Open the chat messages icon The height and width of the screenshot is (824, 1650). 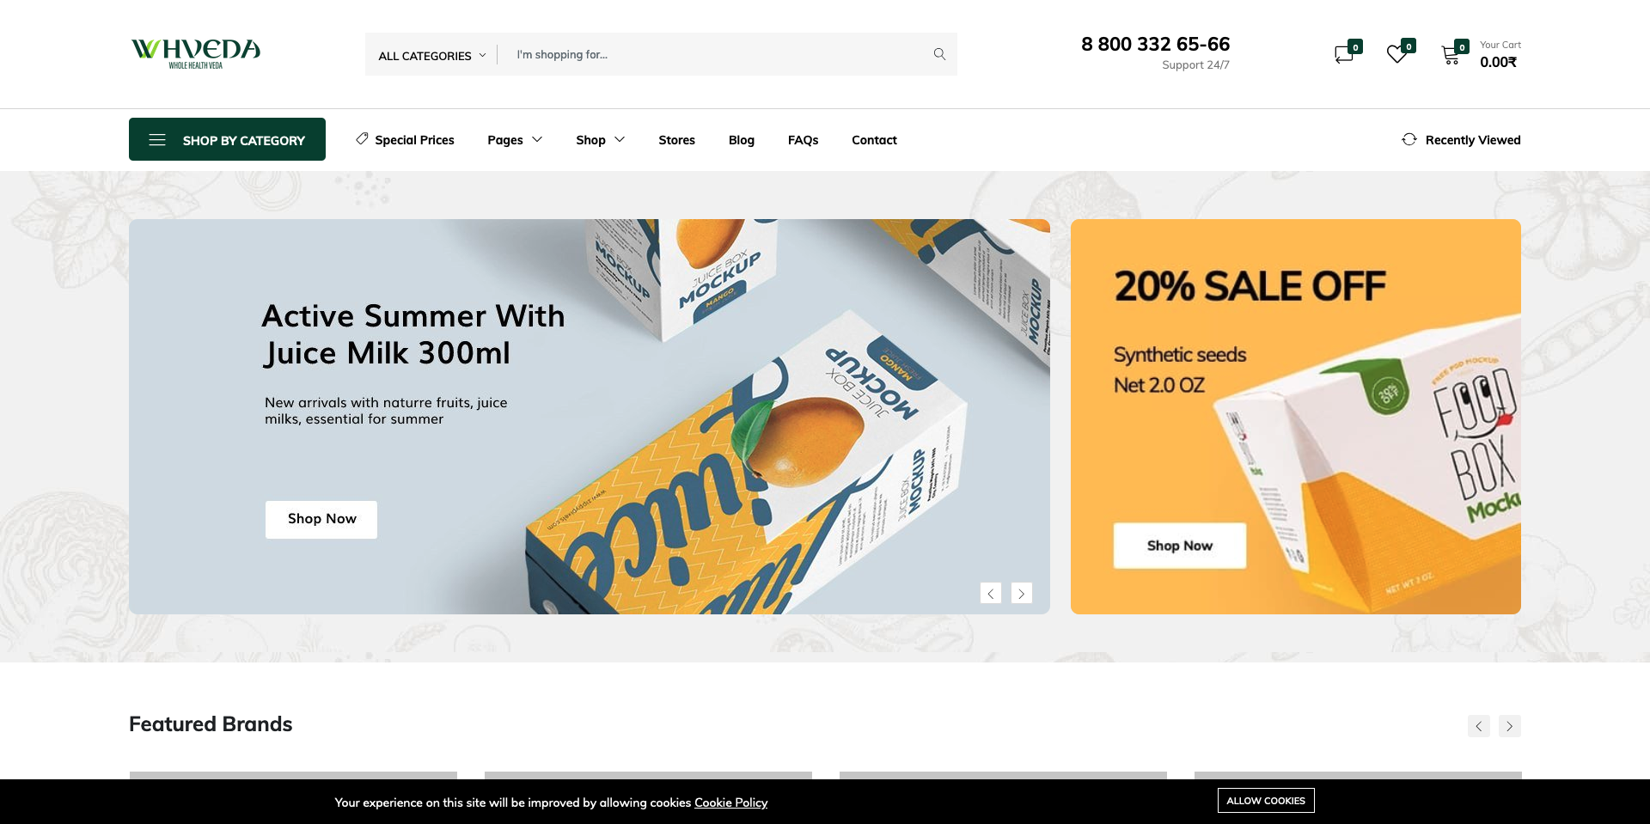click(x=1345, y=53)
